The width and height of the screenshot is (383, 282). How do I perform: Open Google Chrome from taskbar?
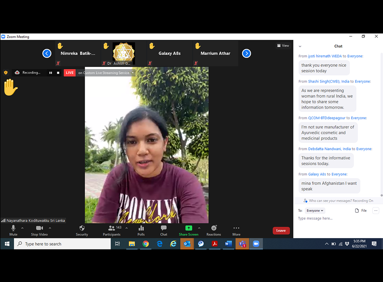coord(146,244)
